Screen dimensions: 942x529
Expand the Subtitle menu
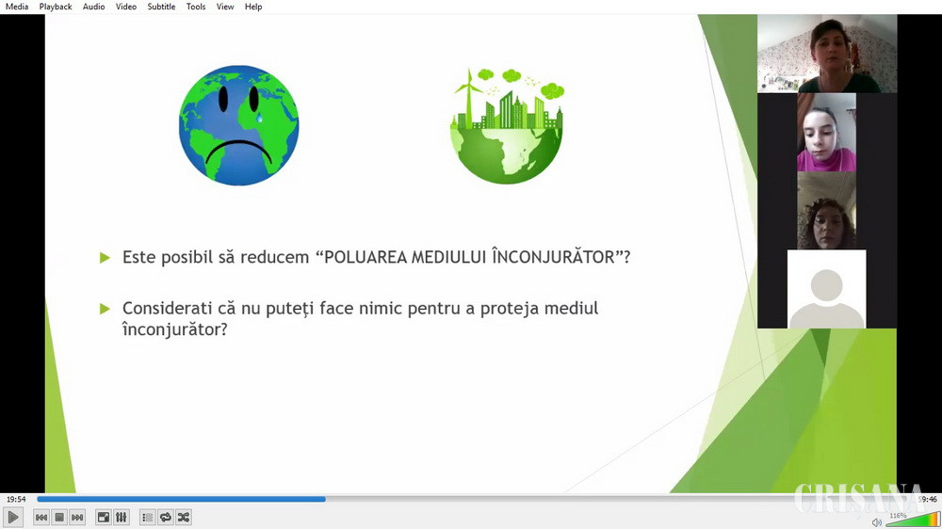161,7
